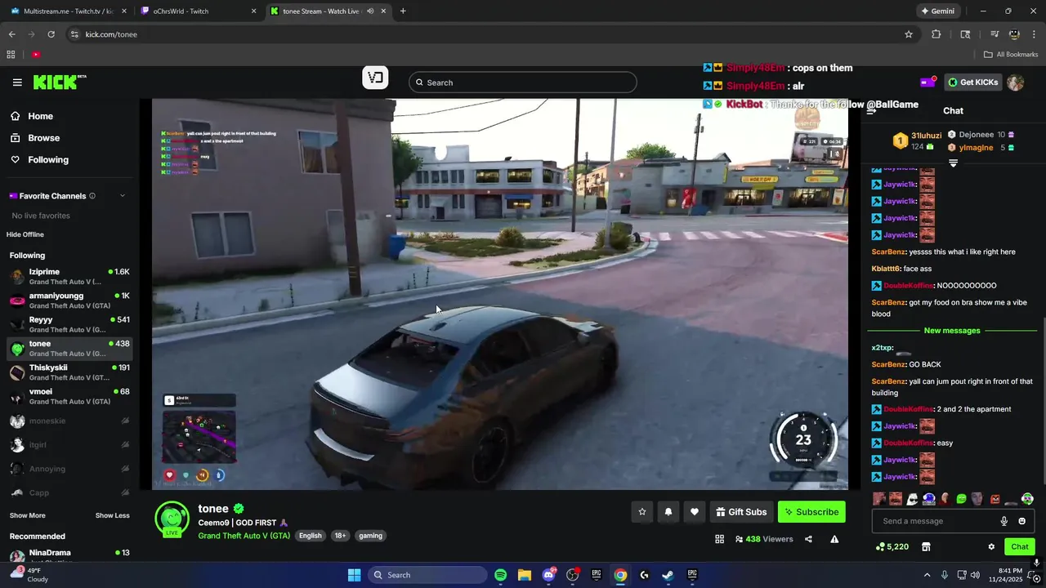Open the emoji picker in chat
Image resolution: width=1046 pixels, height=588 pixels.
tap(1021, 521)
